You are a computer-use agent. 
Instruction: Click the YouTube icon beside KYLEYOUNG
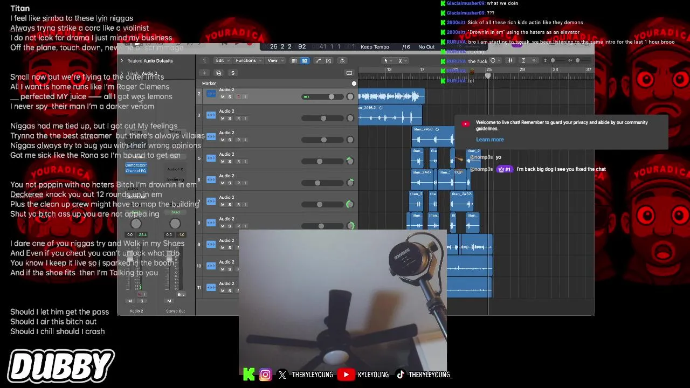[346, 375]
